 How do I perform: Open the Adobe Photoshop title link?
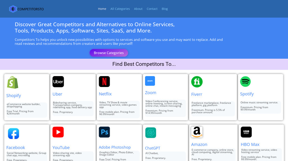click(115, 147)
